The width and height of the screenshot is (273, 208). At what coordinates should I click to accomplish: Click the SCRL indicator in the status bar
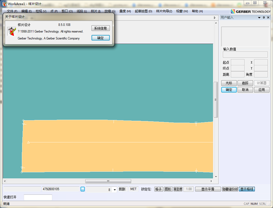pos(262,204)
